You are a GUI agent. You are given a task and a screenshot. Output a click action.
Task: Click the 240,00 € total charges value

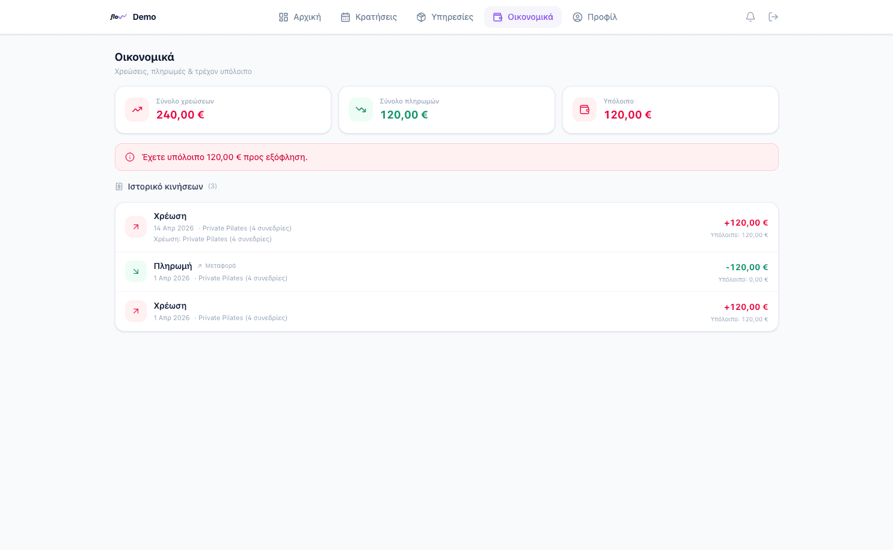(180, 115)
